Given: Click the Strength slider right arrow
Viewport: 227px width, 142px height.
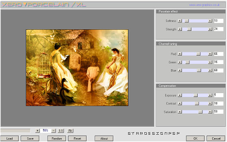Looking at the screenshot, I should coord(210,29).
